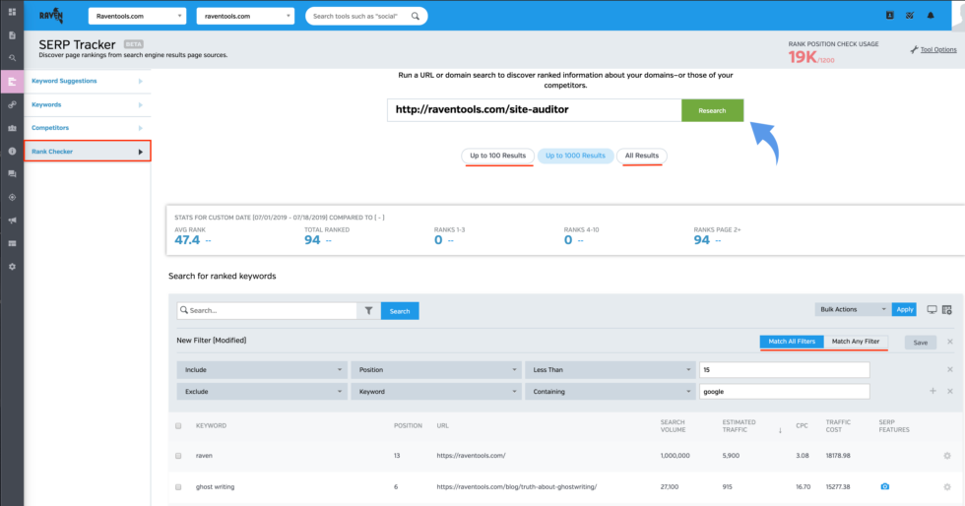
Task: Open the Tool Options link
Action: pyautogui.click(x=937, y=49)
